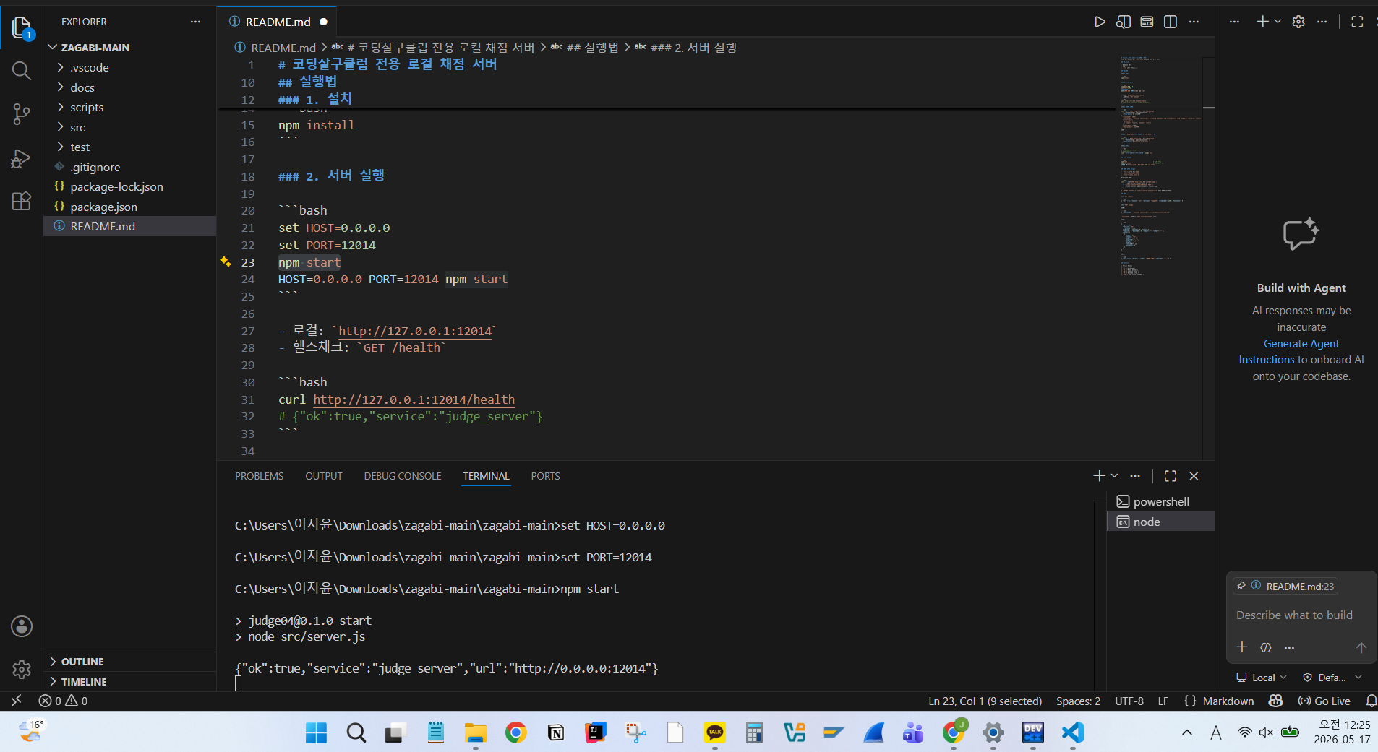
Task: Switch to the PROBLEMS panel tab
Action: 259,476
